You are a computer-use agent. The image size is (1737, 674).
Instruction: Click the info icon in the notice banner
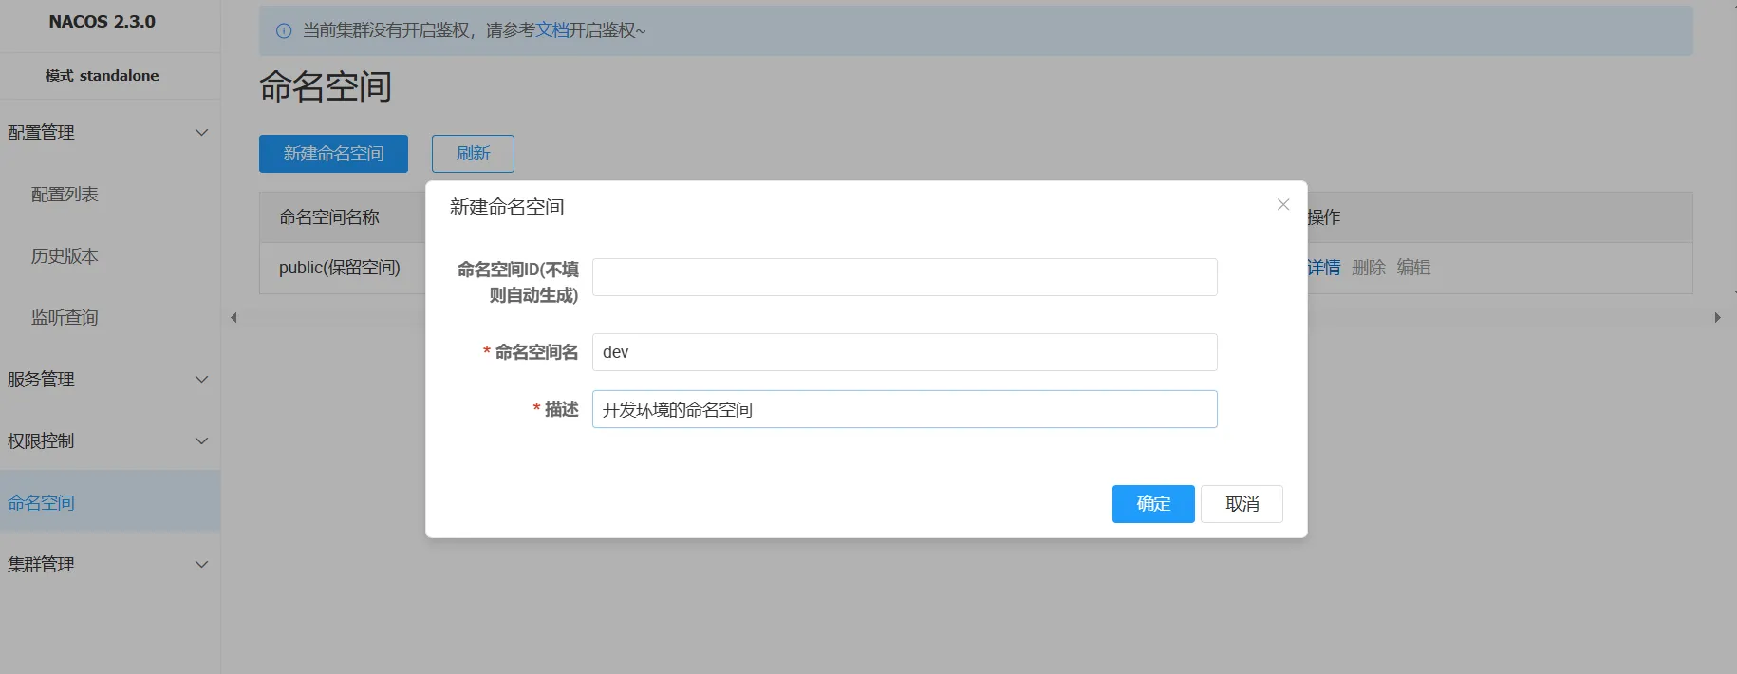(283, 31)
